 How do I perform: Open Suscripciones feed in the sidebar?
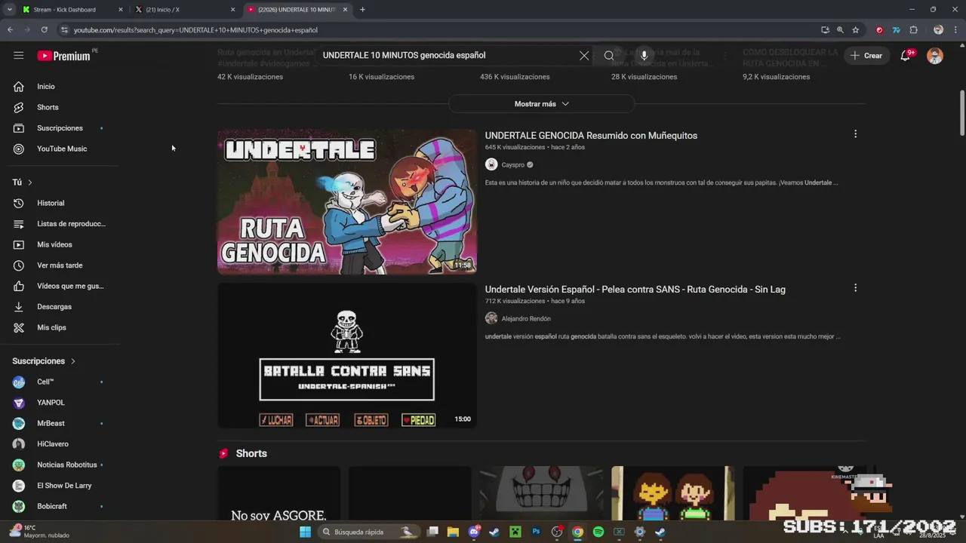pos(60,128)
